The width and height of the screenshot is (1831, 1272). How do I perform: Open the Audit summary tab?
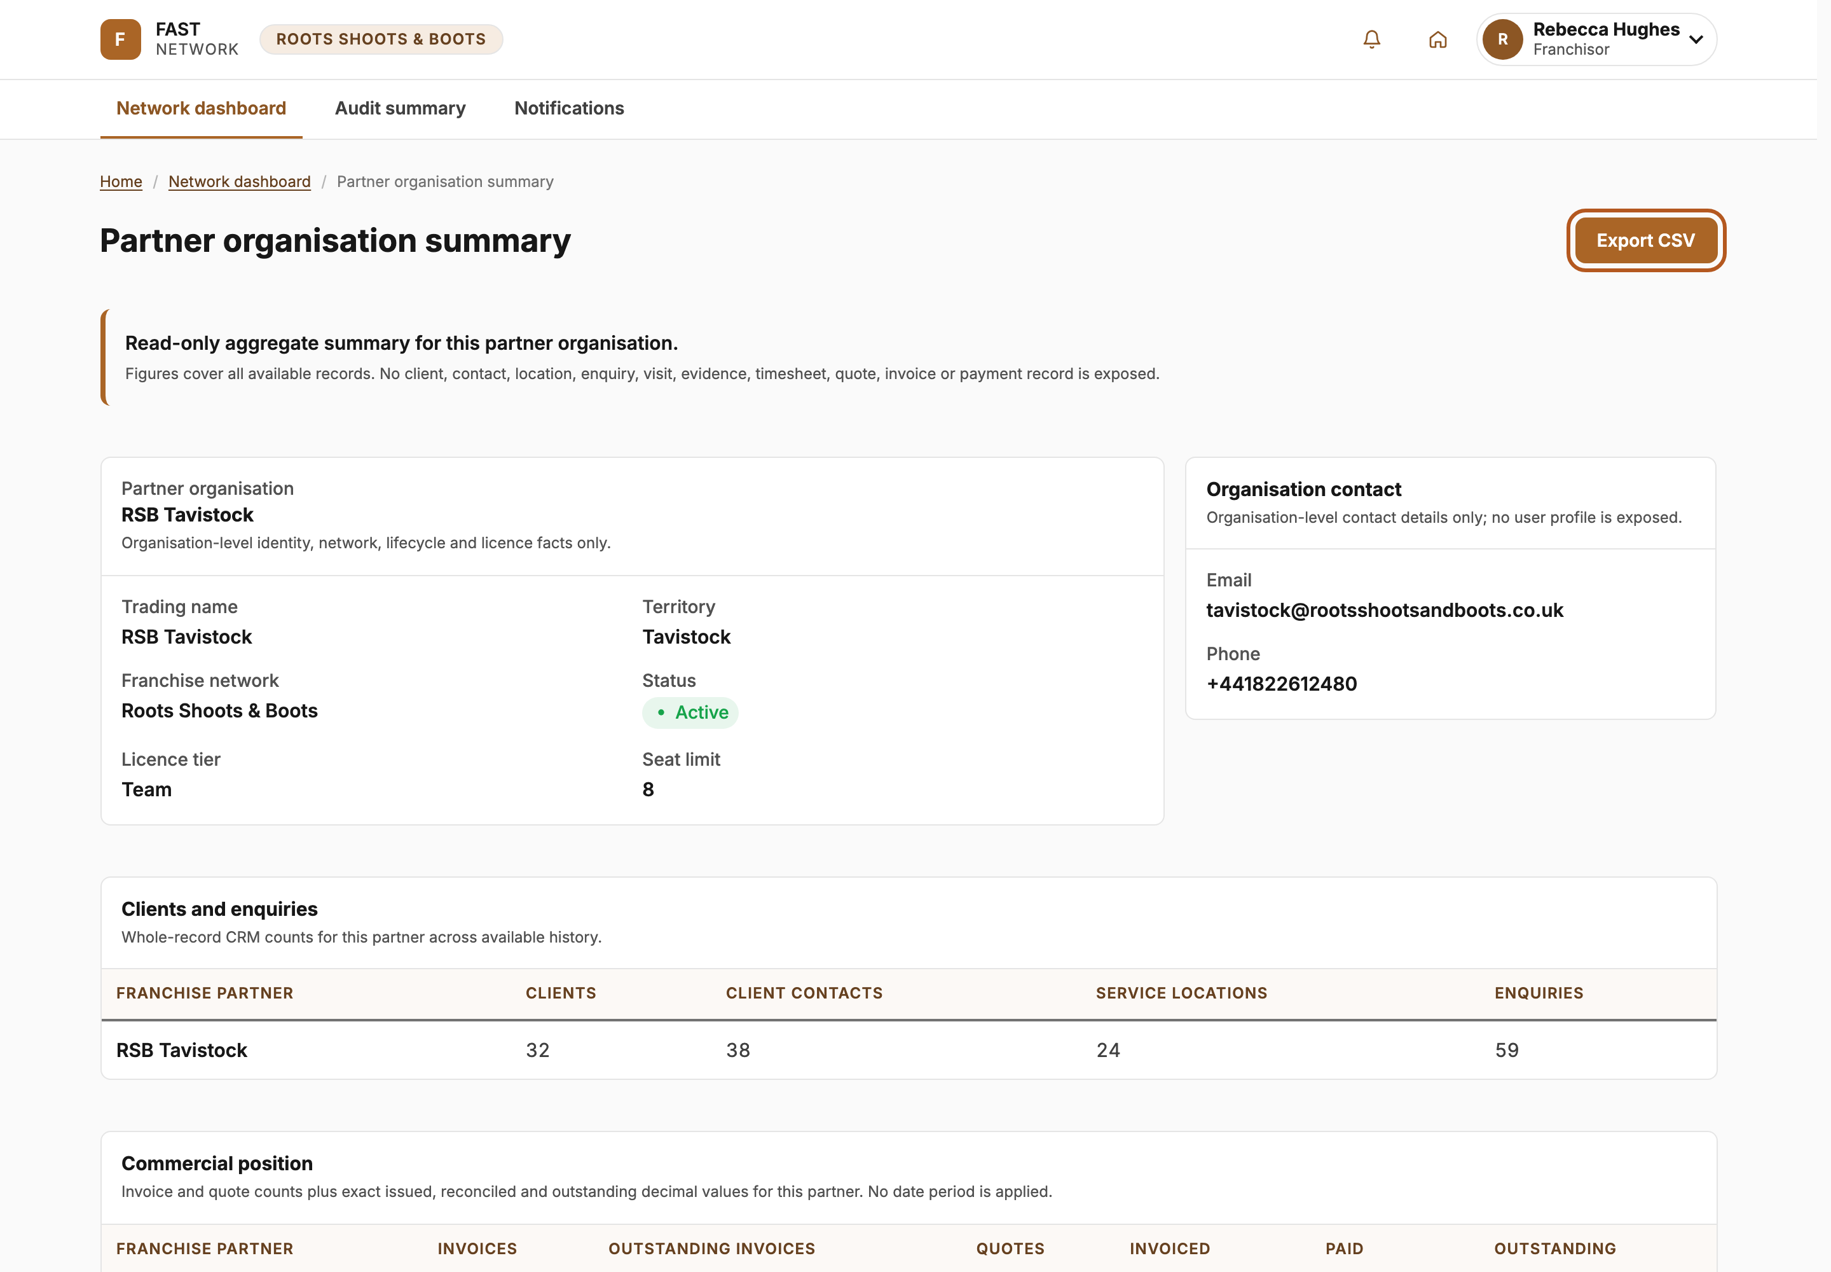[x=400, y=108]
